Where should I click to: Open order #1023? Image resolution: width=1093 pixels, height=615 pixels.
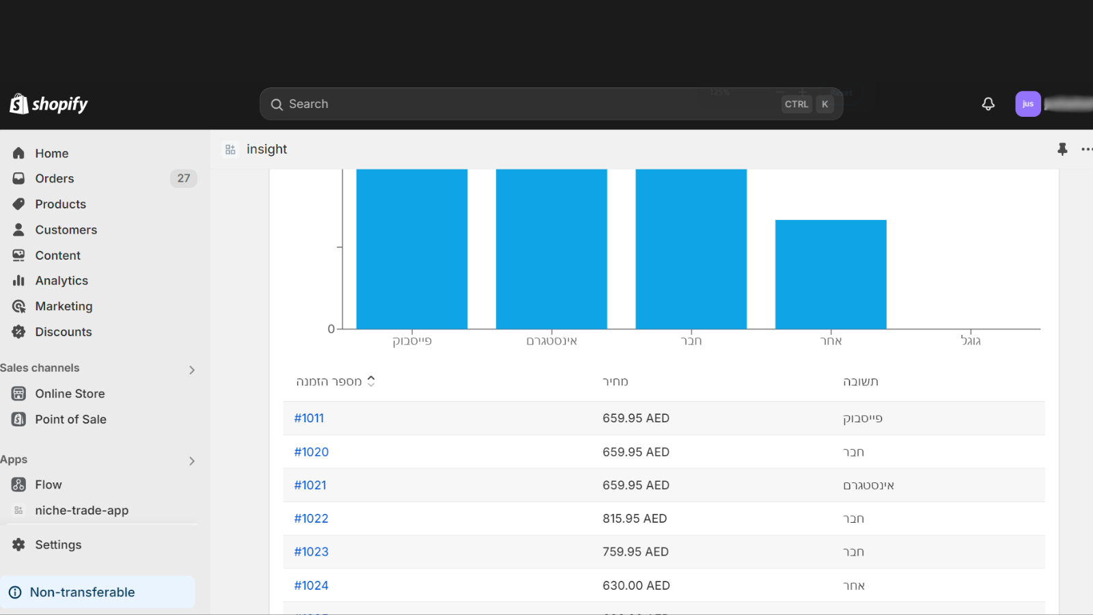(312, 551)
